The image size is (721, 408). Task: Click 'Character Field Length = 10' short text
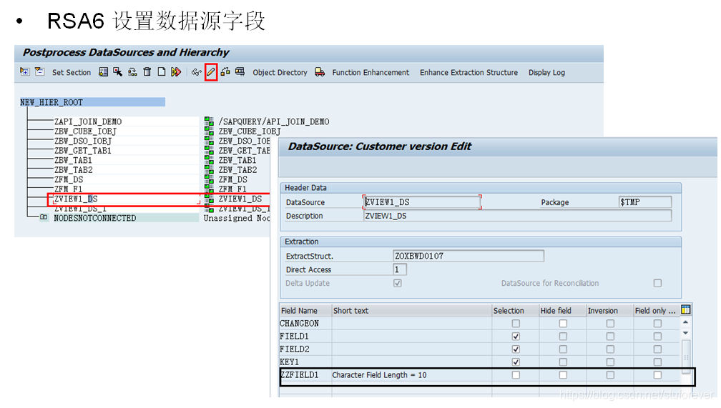tap(379, 375)
